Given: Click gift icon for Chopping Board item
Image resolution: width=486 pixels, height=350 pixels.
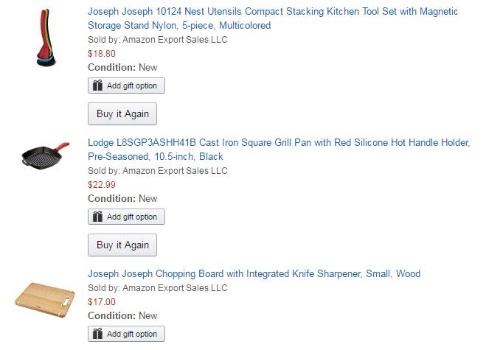Looking at the screenshot, I should (x=98, y=334).
